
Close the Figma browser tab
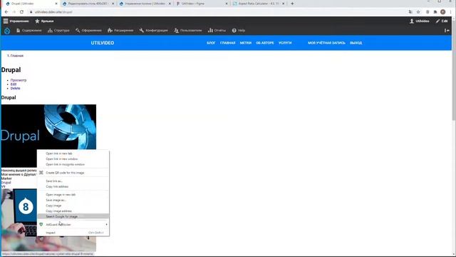[227, 4]
